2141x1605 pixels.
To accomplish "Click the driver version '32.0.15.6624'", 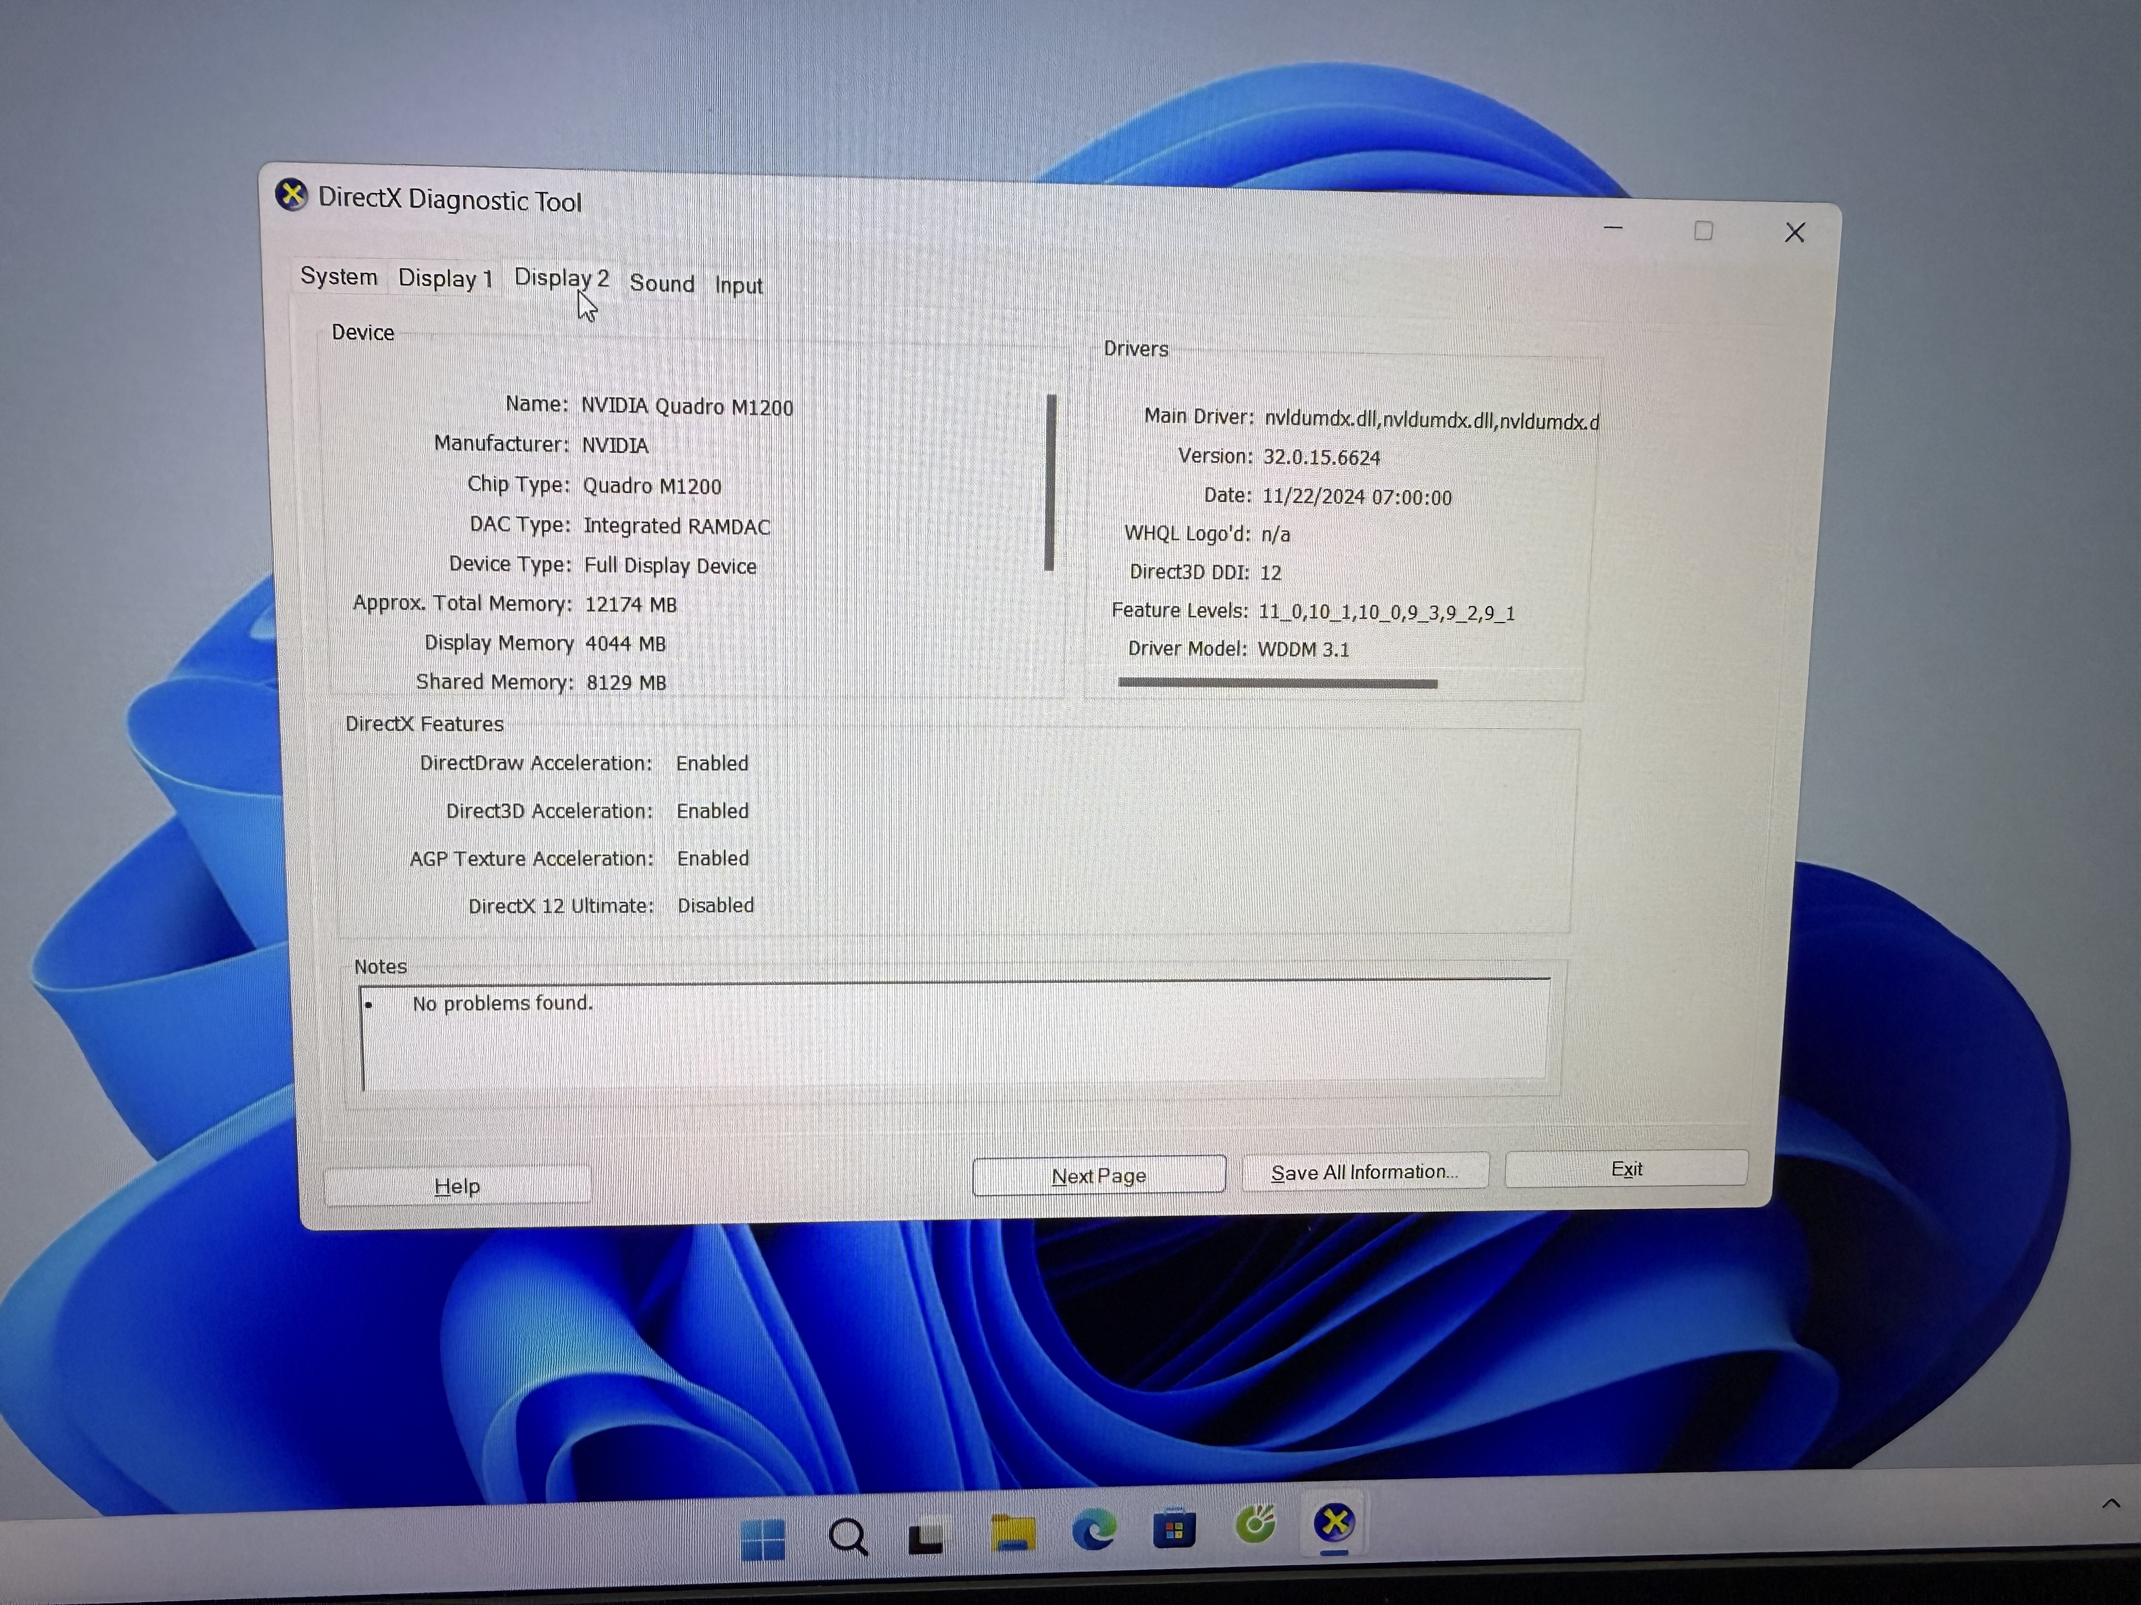I will point(1321,458).
